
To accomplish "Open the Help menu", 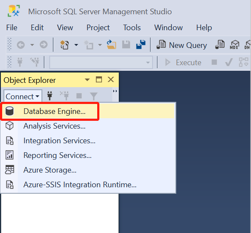I will point(204,28).
